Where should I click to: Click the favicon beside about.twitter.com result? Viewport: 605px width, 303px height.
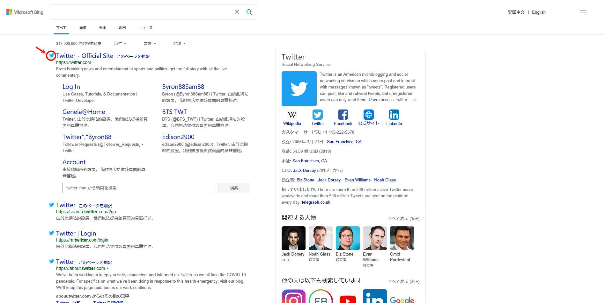point(51,261)
